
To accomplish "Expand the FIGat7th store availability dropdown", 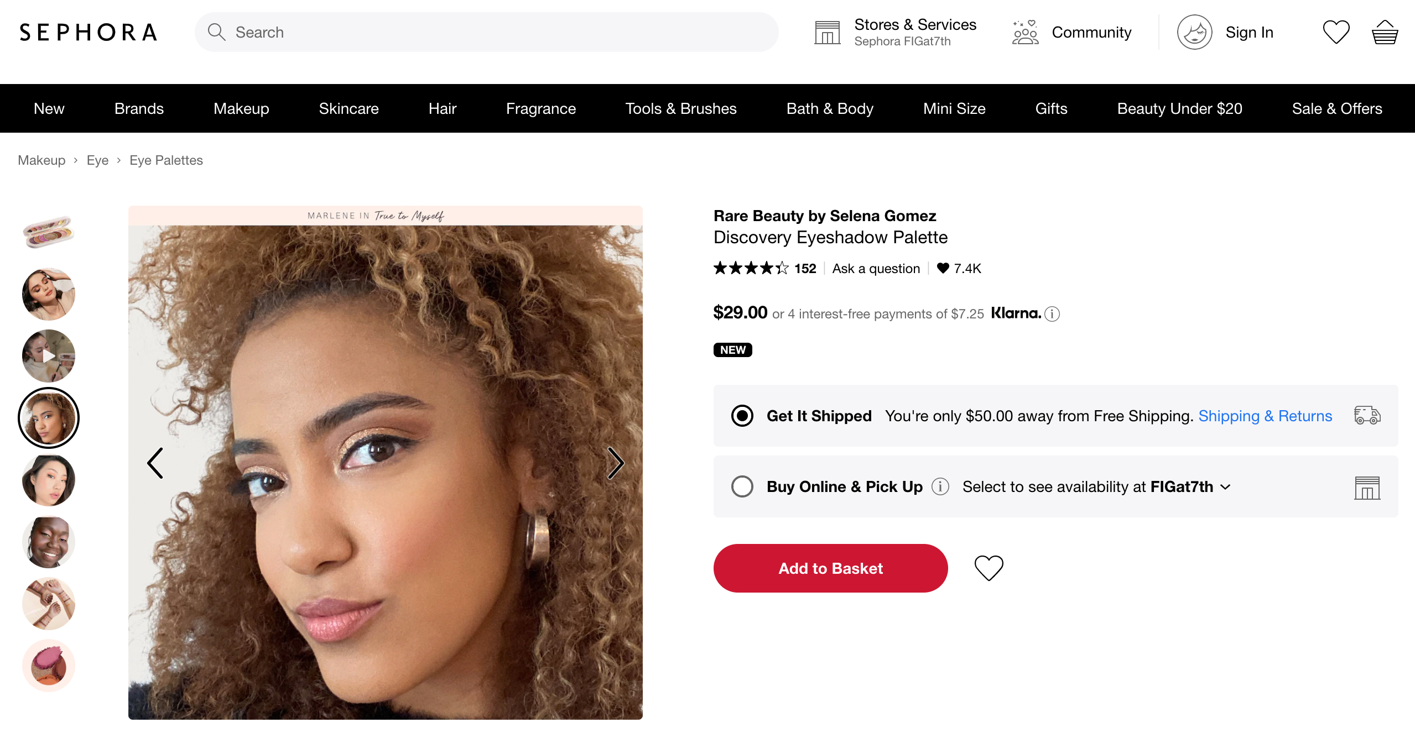I will pos(1225,487).
